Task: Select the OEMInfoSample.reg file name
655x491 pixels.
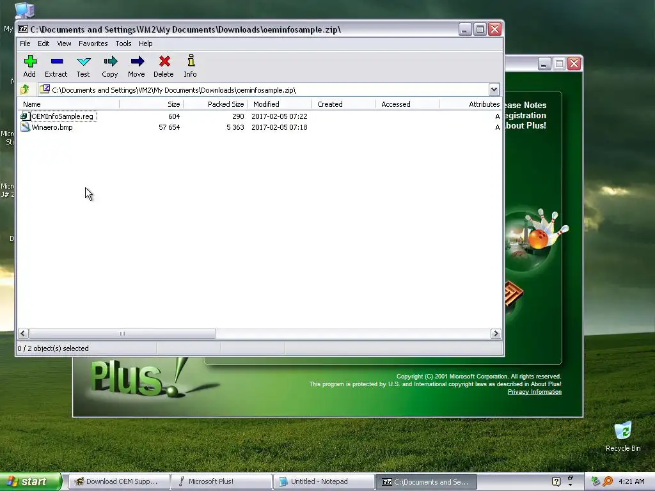Action: click(x=63, y=116)
